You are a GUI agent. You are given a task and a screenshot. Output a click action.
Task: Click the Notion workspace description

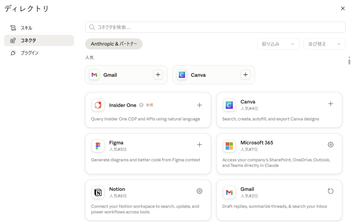145,209
